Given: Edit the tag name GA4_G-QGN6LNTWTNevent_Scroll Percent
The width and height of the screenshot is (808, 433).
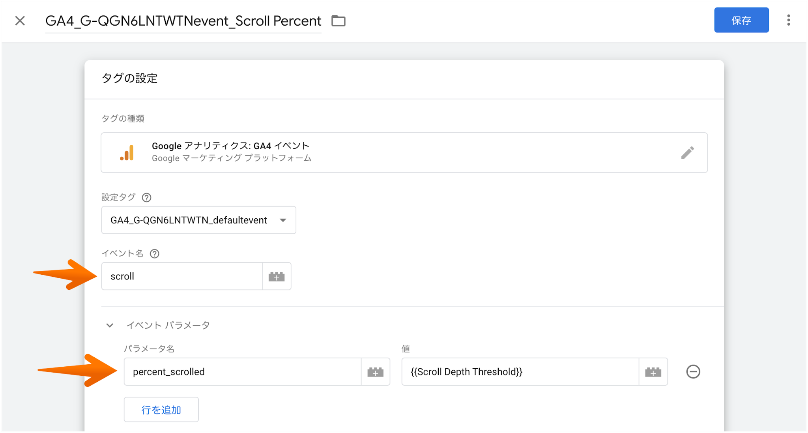Looking at the screenshot, I should coord(183,21).
